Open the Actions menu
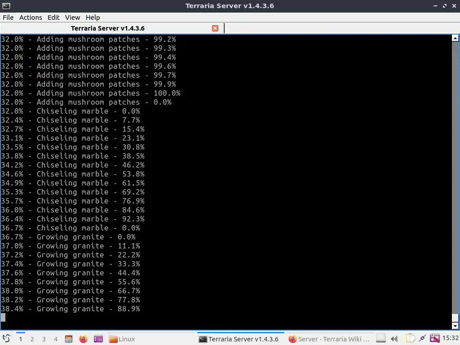The width and height of the screenshot is (460, 345). click(x=31, y=18)
